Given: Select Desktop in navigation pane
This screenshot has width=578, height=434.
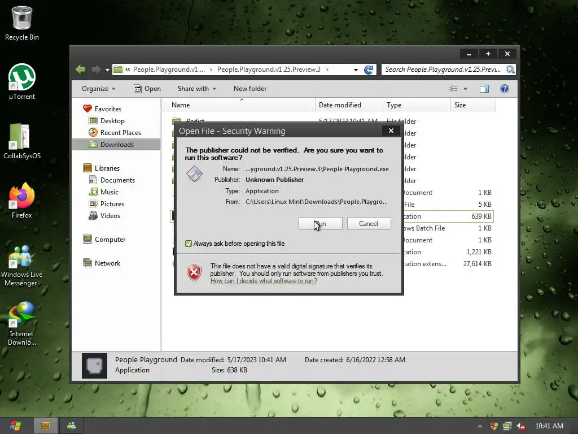Looking at the screenshot, I should 112,121.
